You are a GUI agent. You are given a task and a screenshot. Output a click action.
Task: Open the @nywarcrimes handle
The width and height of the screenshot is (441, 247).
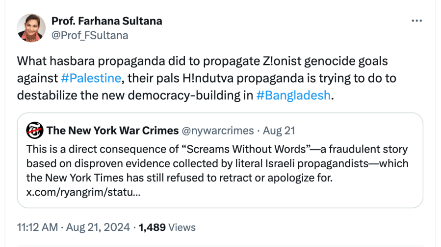(x=218, y=131)
